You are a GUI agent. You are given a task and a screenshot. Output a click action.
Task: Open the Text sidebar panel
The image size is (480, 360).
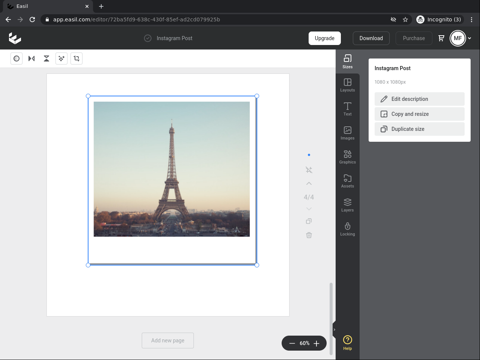coord(348,109)
